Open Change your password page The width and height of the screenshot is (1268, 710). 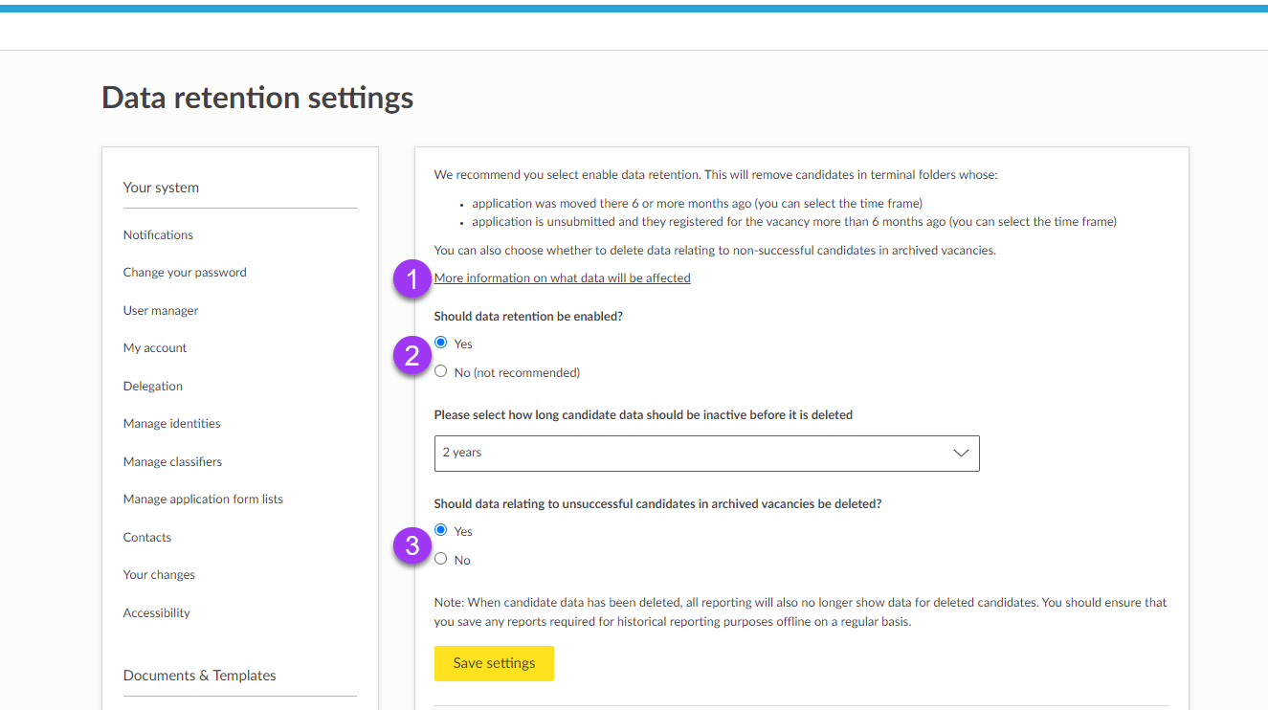(185, 273)
